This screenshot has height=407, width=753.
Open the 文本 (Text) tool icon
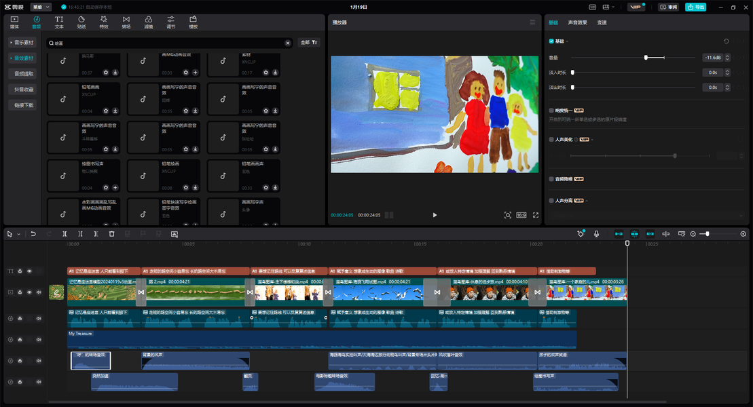(x=59, y=22)
